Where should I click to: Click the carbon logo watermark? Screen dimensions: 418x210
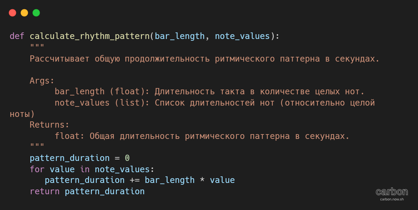click(392, 192)
